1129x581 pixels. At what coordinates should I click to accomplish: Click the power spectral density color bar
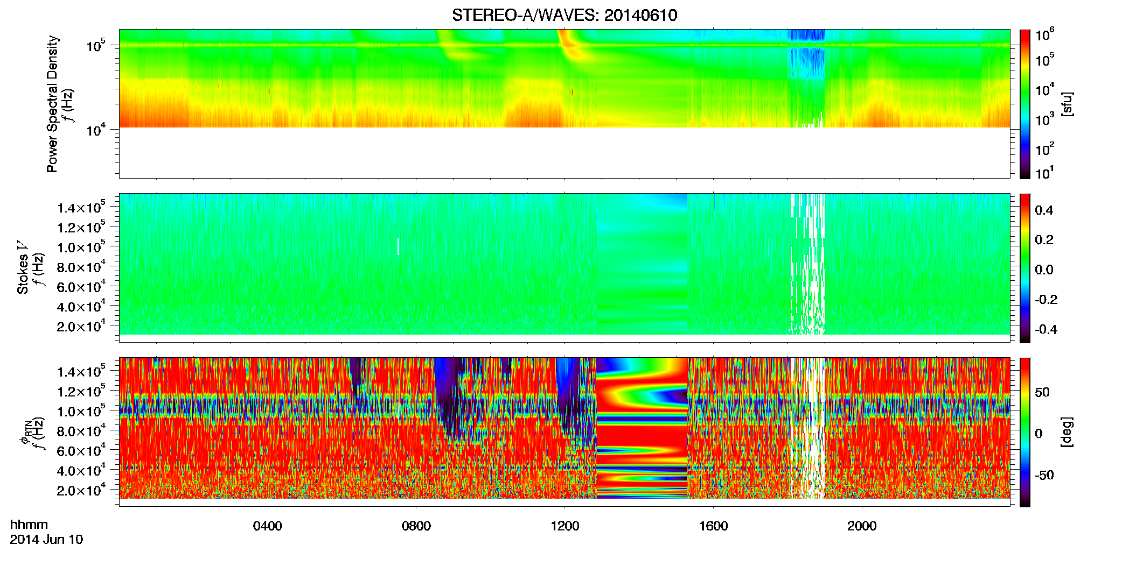(x=1025, y=104)
